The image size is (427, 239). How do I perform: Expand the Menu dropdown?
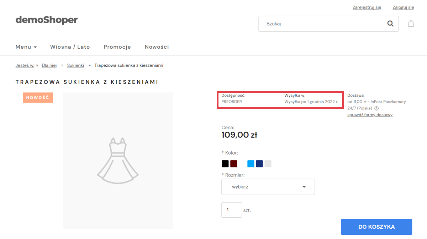(26, 47)
